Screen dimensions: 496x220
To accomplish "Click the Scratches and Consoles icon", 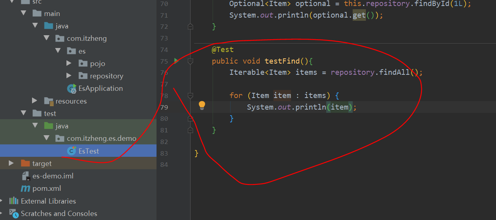I will point(14,214).
